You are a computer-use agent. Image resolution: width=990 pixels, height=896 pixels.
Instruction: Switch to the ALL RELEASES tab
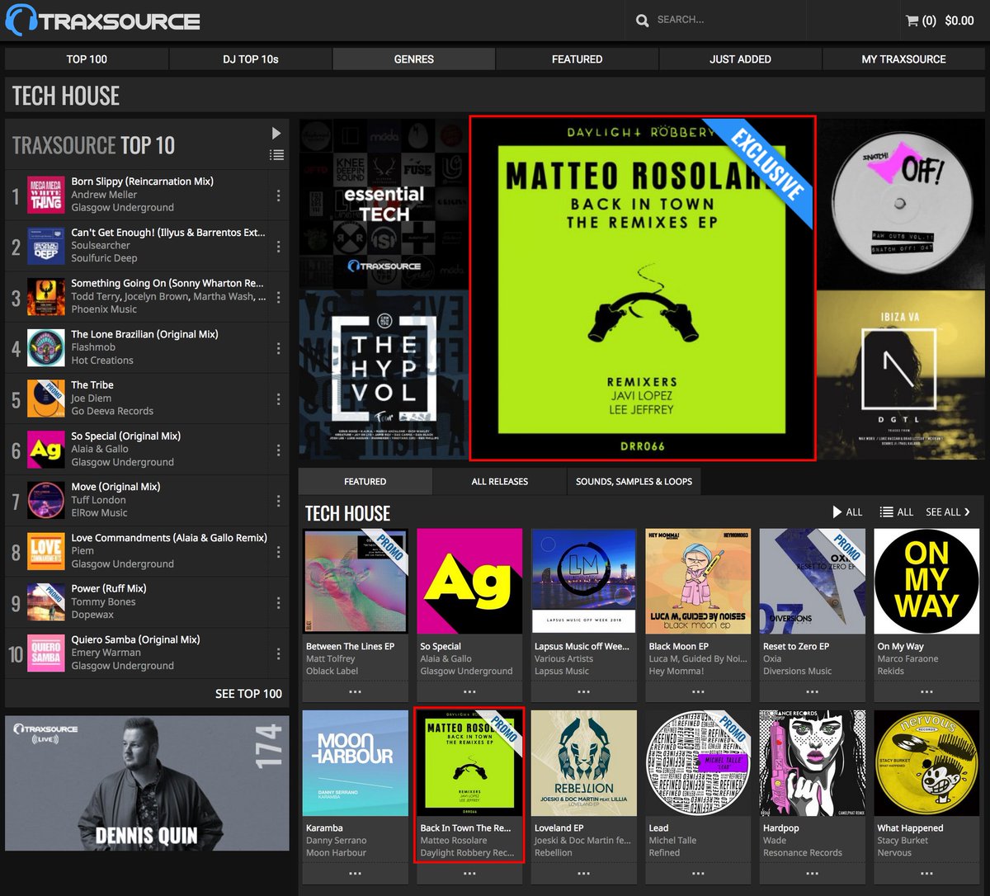(498, 481)
